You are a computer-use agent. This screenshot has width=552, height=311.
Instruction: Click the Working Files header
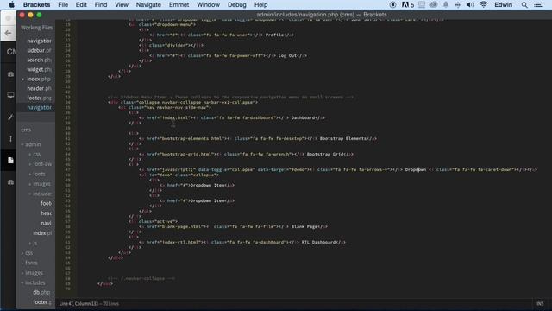(x=36, y=28)
